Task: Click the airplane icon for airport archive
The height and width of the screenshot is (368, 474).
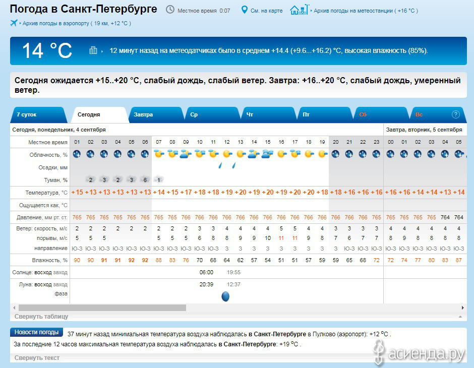Action: pyautogui.click(x=14, y=23)
